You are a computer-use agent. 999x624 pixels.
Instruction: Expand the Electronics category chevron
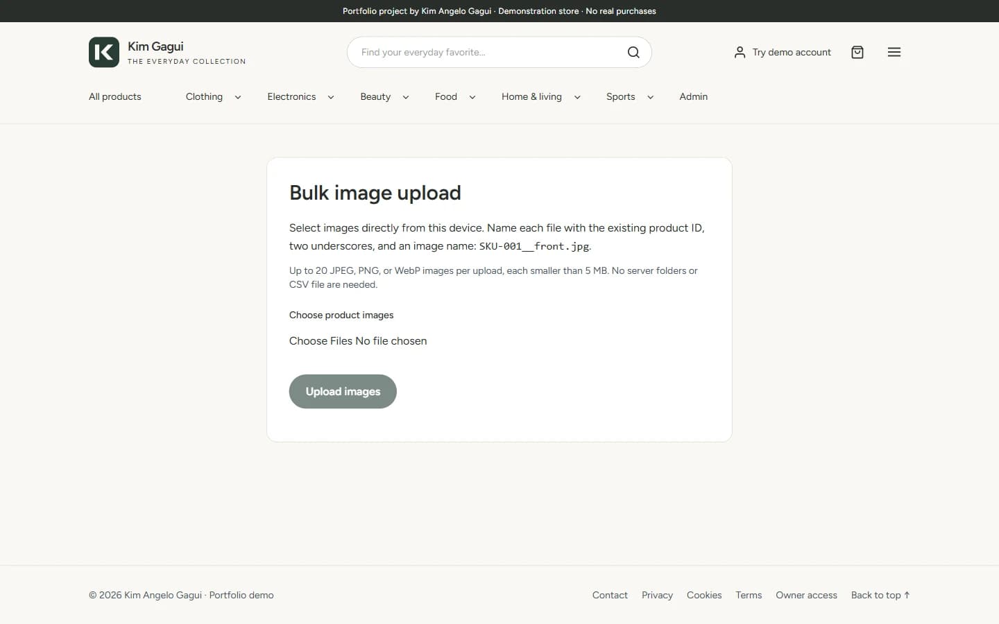[x=331, y=97]
